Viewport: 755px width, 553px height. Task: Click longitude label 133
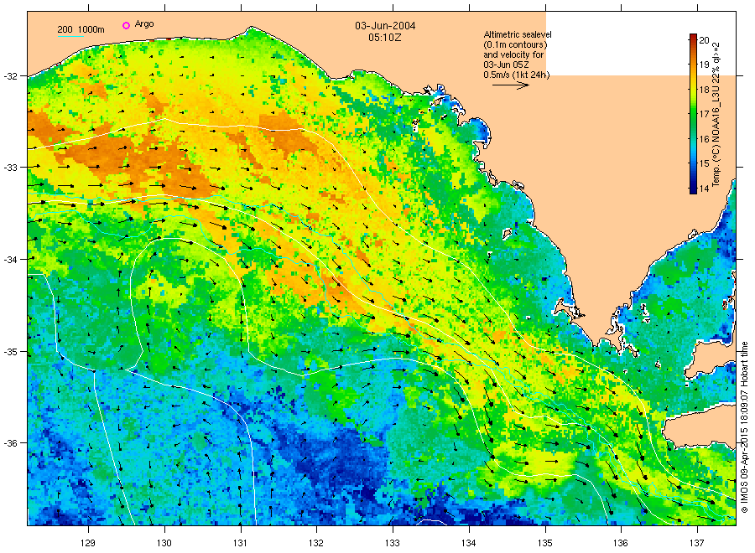pyautogui.click(x=393, y=543)
